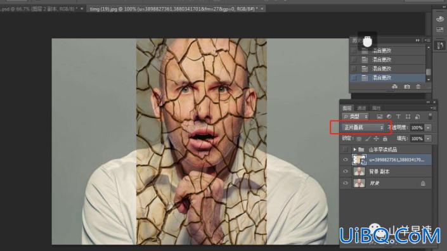The width and height of the screenshot is (447, 251).
Task: Lock transparent pixels icon in Layers panel
Action: pyautogui.click(x=359, y=139)
